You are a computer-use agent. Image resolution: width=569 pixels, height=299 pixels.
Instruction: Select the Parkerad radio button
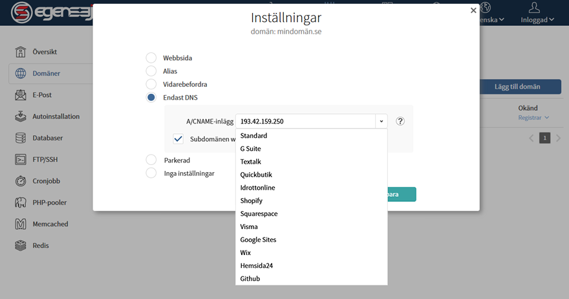point(151,160)
